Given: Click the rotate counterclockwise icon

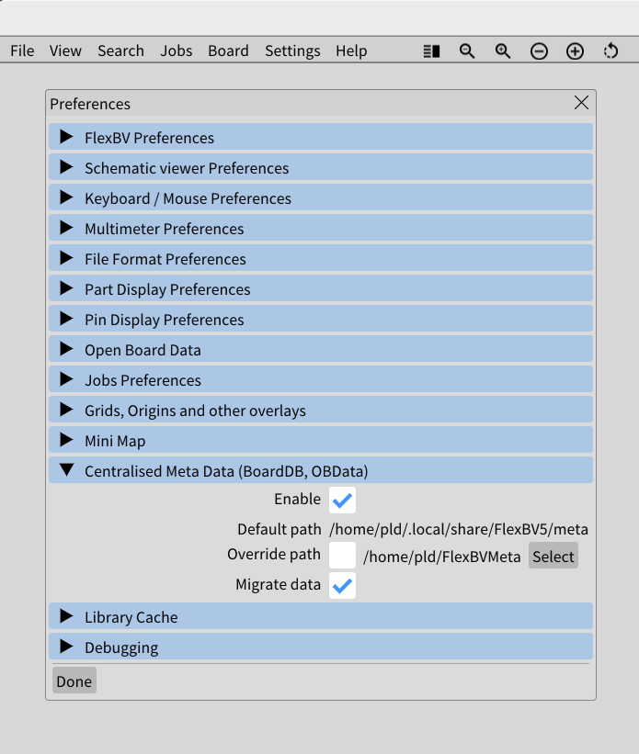Looking at the screenshot, I should [x=610, y=51].
